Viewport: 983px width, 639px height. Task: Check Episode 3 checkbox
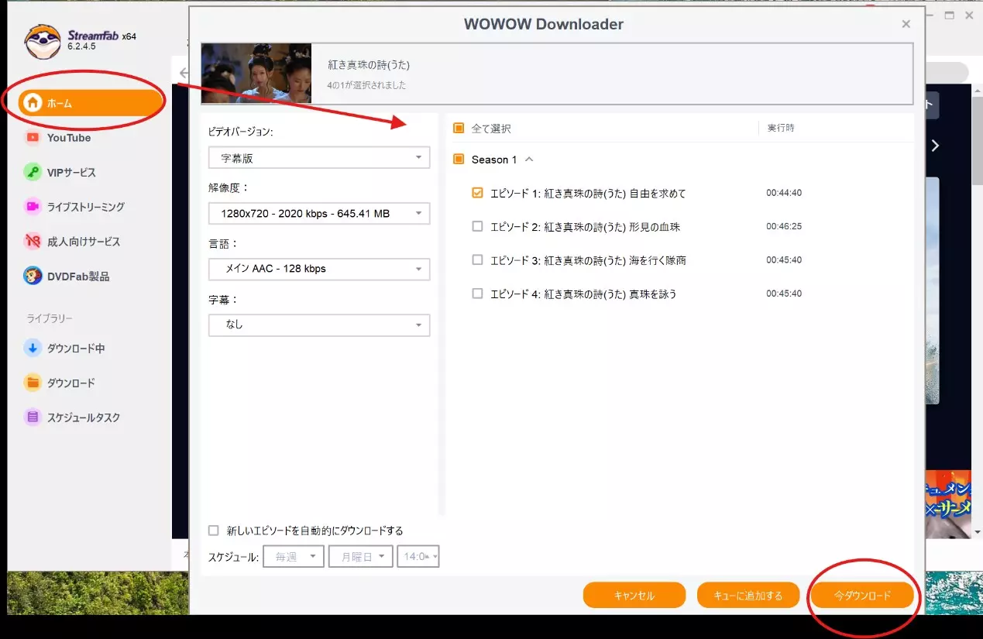(478, 260)
